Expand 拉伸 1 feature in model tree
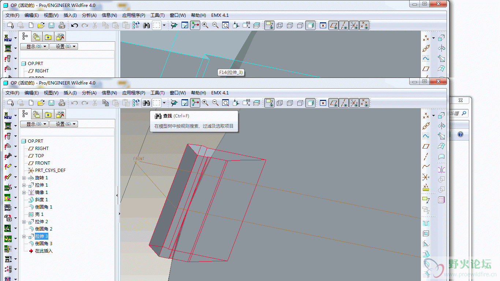This screenshot has height=281, width=500. pyautogui.click(x=24, y=185)
